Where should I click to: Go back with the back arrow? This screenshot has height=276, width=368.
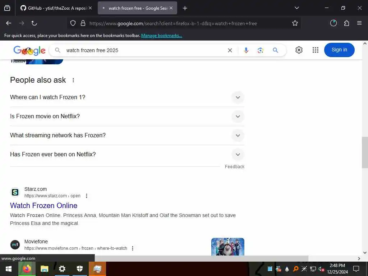pyautogui.click(x=9, y=23)
